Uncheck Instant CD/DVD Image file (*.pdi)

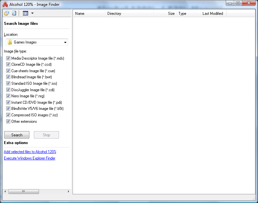coord(8,102)
